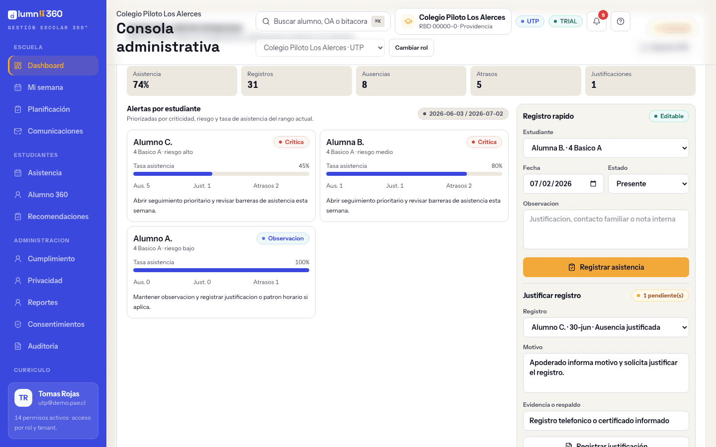Open the Estado Presente dropdown

(x=648, y=184)
